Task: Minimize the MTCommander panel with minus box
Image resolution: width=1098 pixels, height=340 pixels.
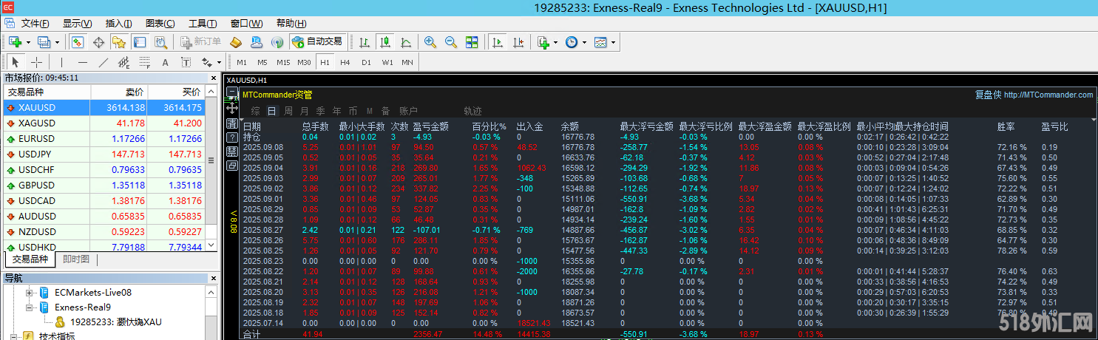Action: (232, 93)
